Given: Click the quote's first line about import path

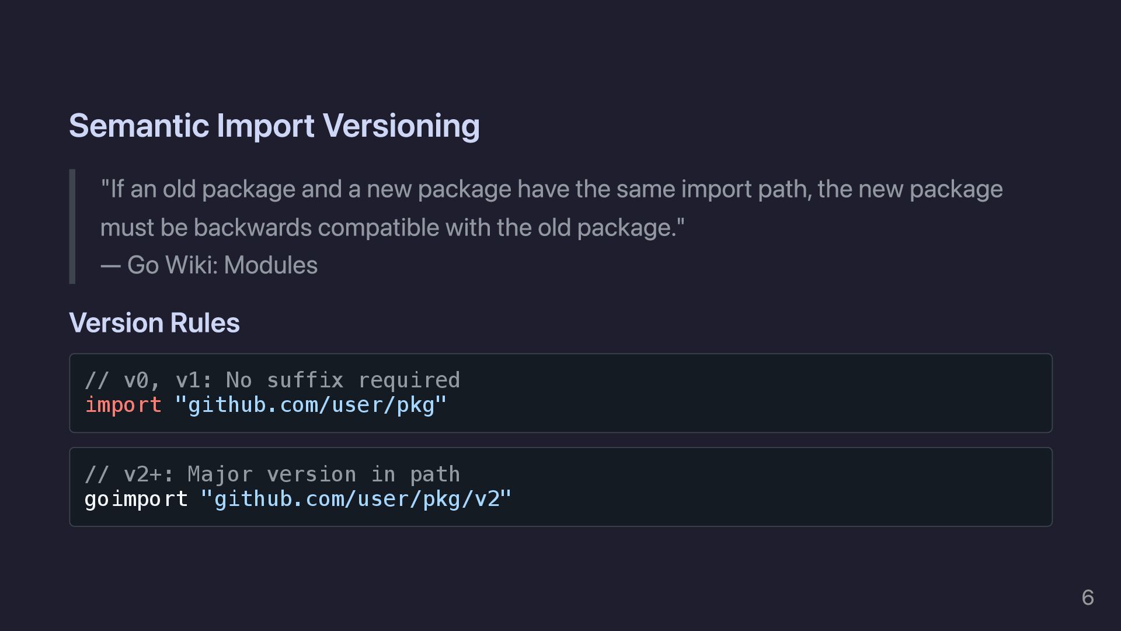Looking at the screenshot, I should (x=551, y=189).
